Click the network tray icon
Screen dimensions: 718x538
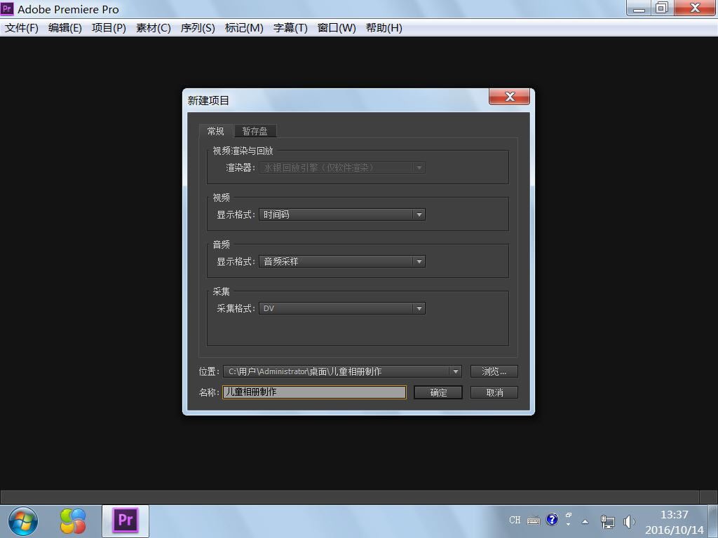coord(608,521)
